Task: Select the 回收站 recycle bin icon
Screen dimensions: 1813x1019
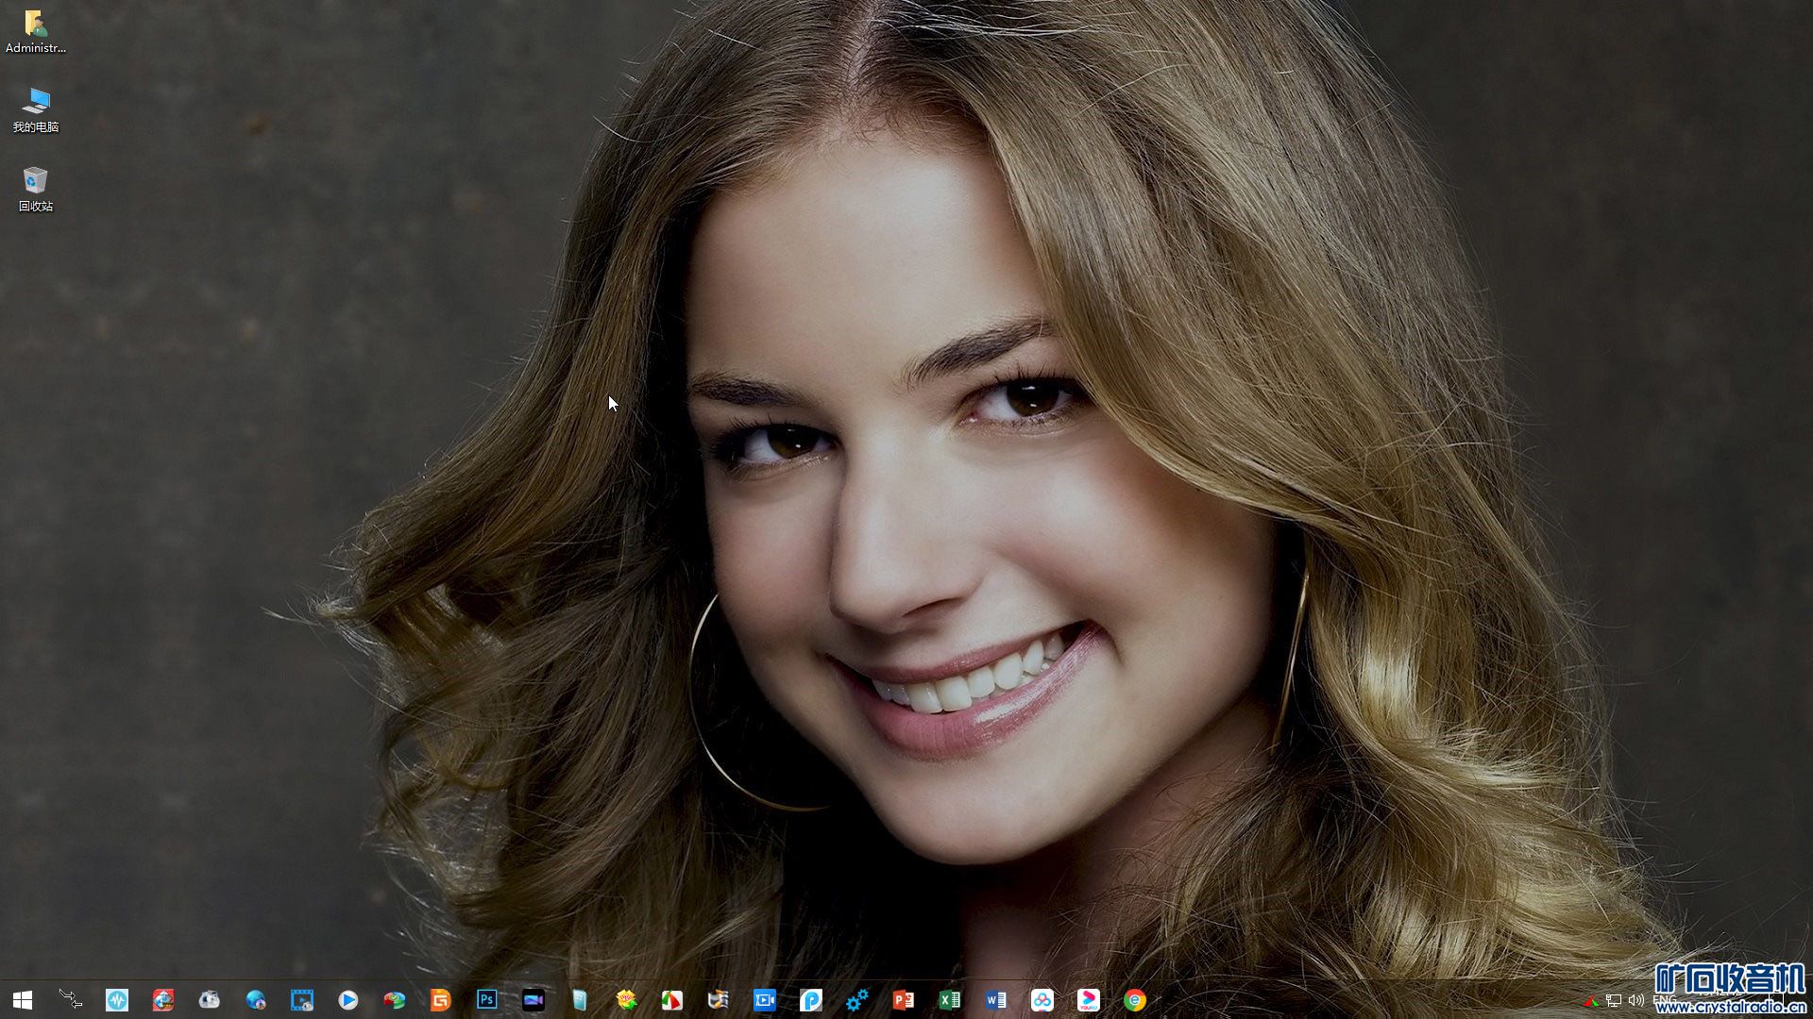Action: (x=36, y=190)
